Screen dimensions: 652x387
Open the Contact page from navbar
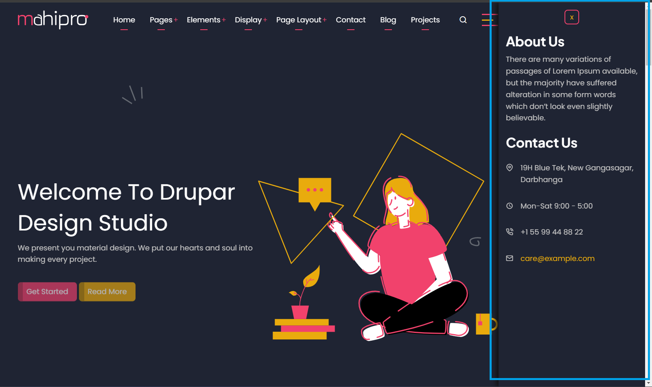point(350,20)
